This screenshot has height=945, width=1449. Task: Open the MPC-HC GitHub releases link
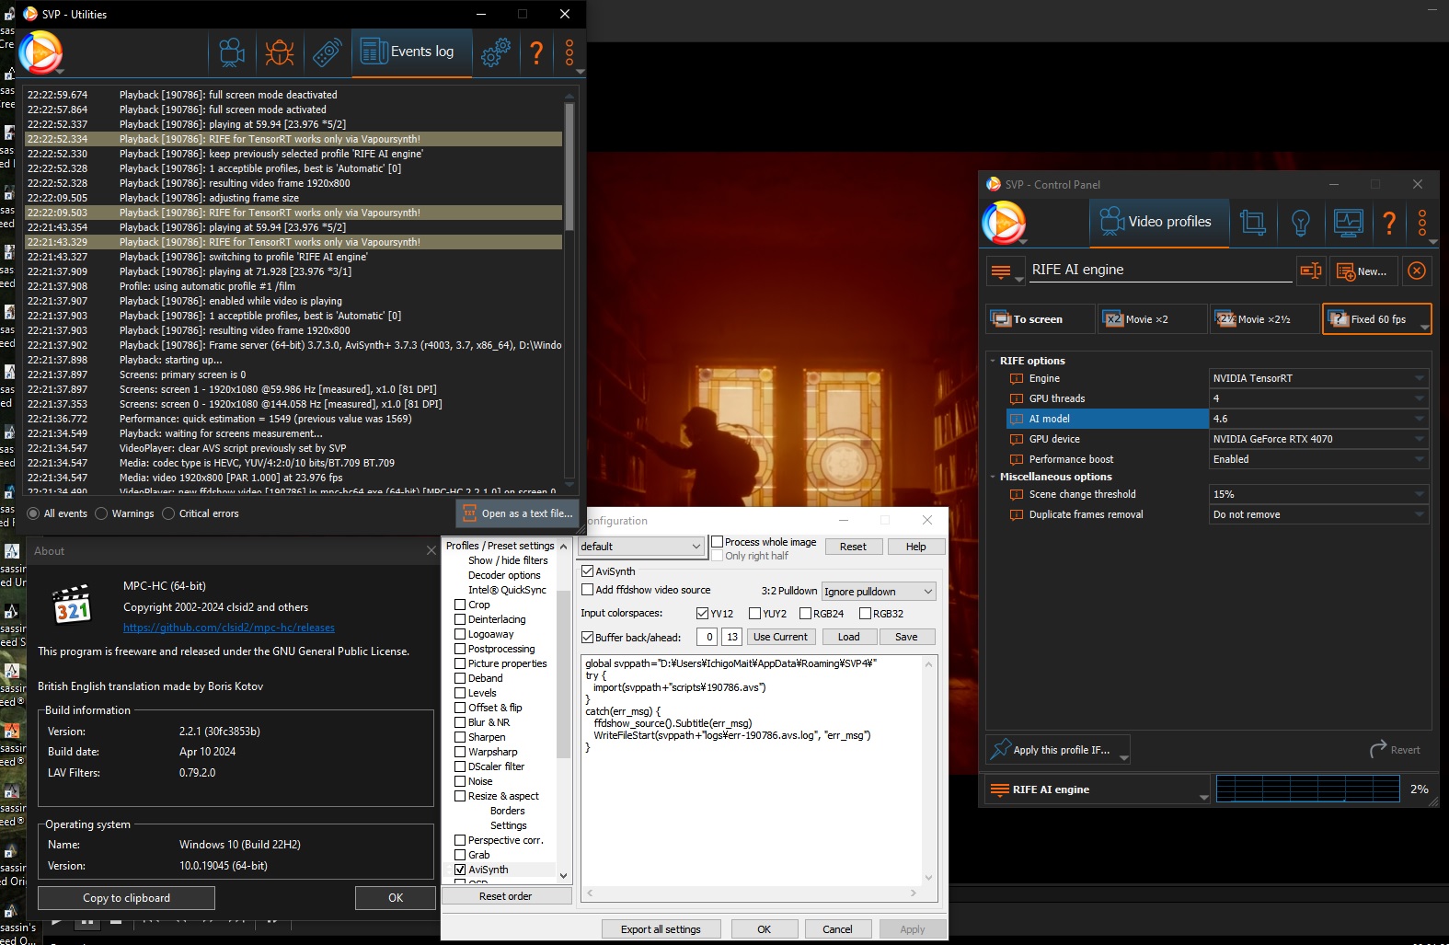(x=229, y=628)
